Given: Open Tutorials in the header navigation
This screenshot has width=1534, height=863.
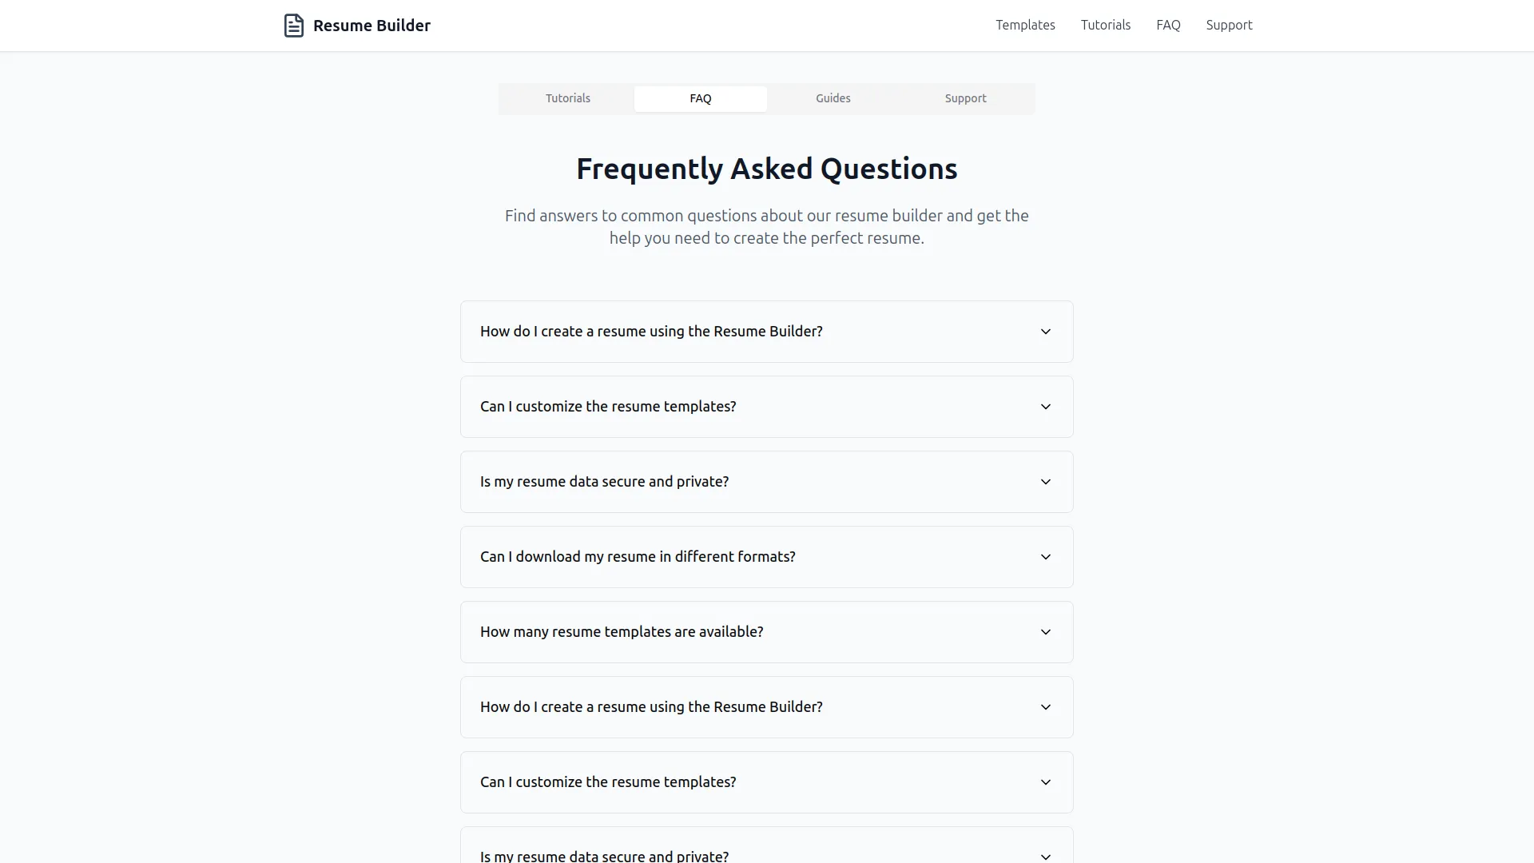Looking at the screenshot, I should pyautogui.click(x=1106, y=25).
